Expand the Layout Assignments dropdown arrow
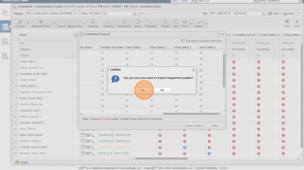The width and height of the screenshot is (304, 170). 85,24
